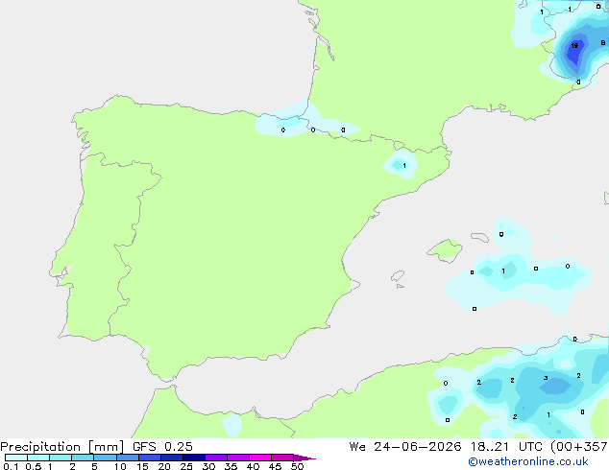This screenshot has width=609, height=470.
Task: Click the 0.1–0.5 mm legend swatch
Action: pyautogui.click(x=16, y=458)
